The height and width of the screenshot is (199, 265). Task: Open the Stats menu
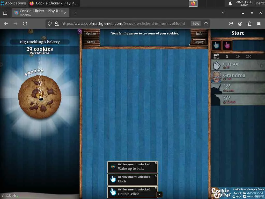click(x=91, y=42)
